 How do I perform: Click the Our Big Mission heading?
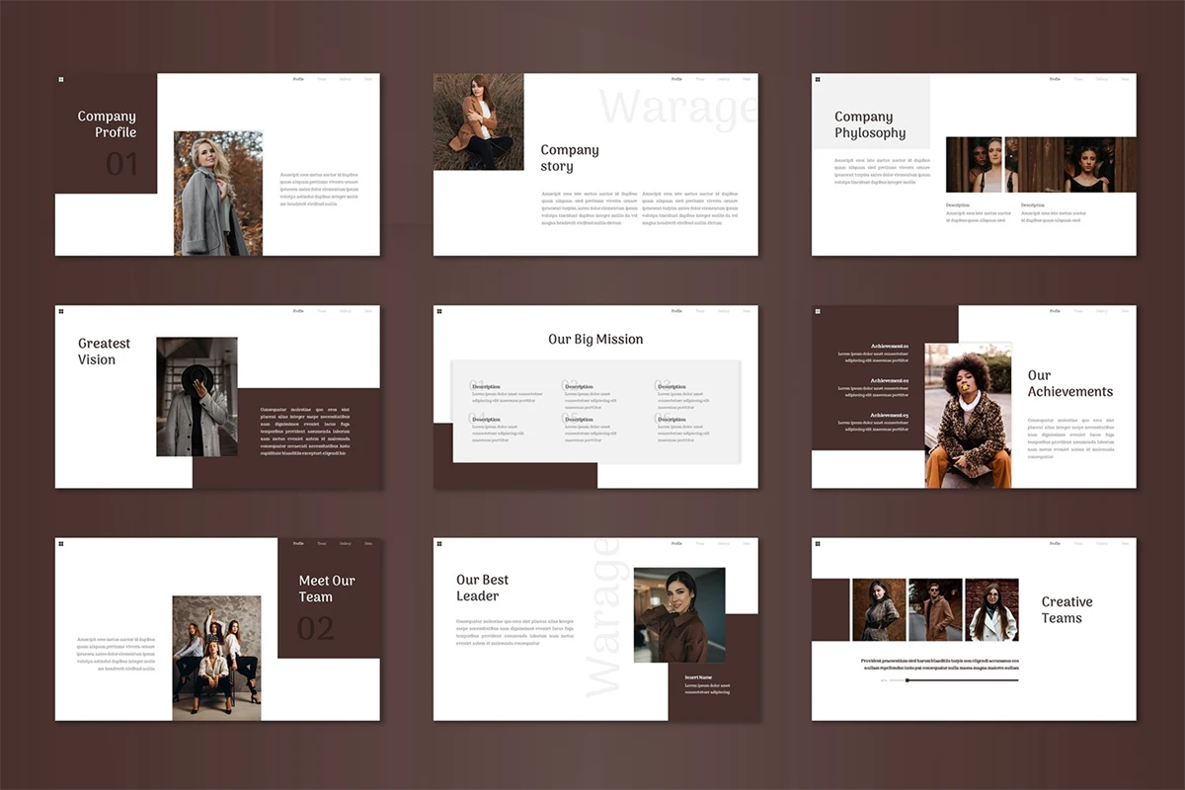pyautogui.click(x=595, y=339)
